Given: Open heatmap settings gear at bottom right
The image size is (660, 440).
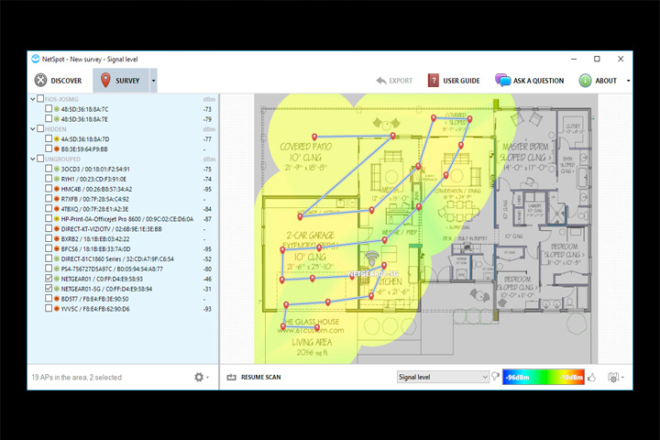Looking at the screenshot, I should (x=613, y=378).
